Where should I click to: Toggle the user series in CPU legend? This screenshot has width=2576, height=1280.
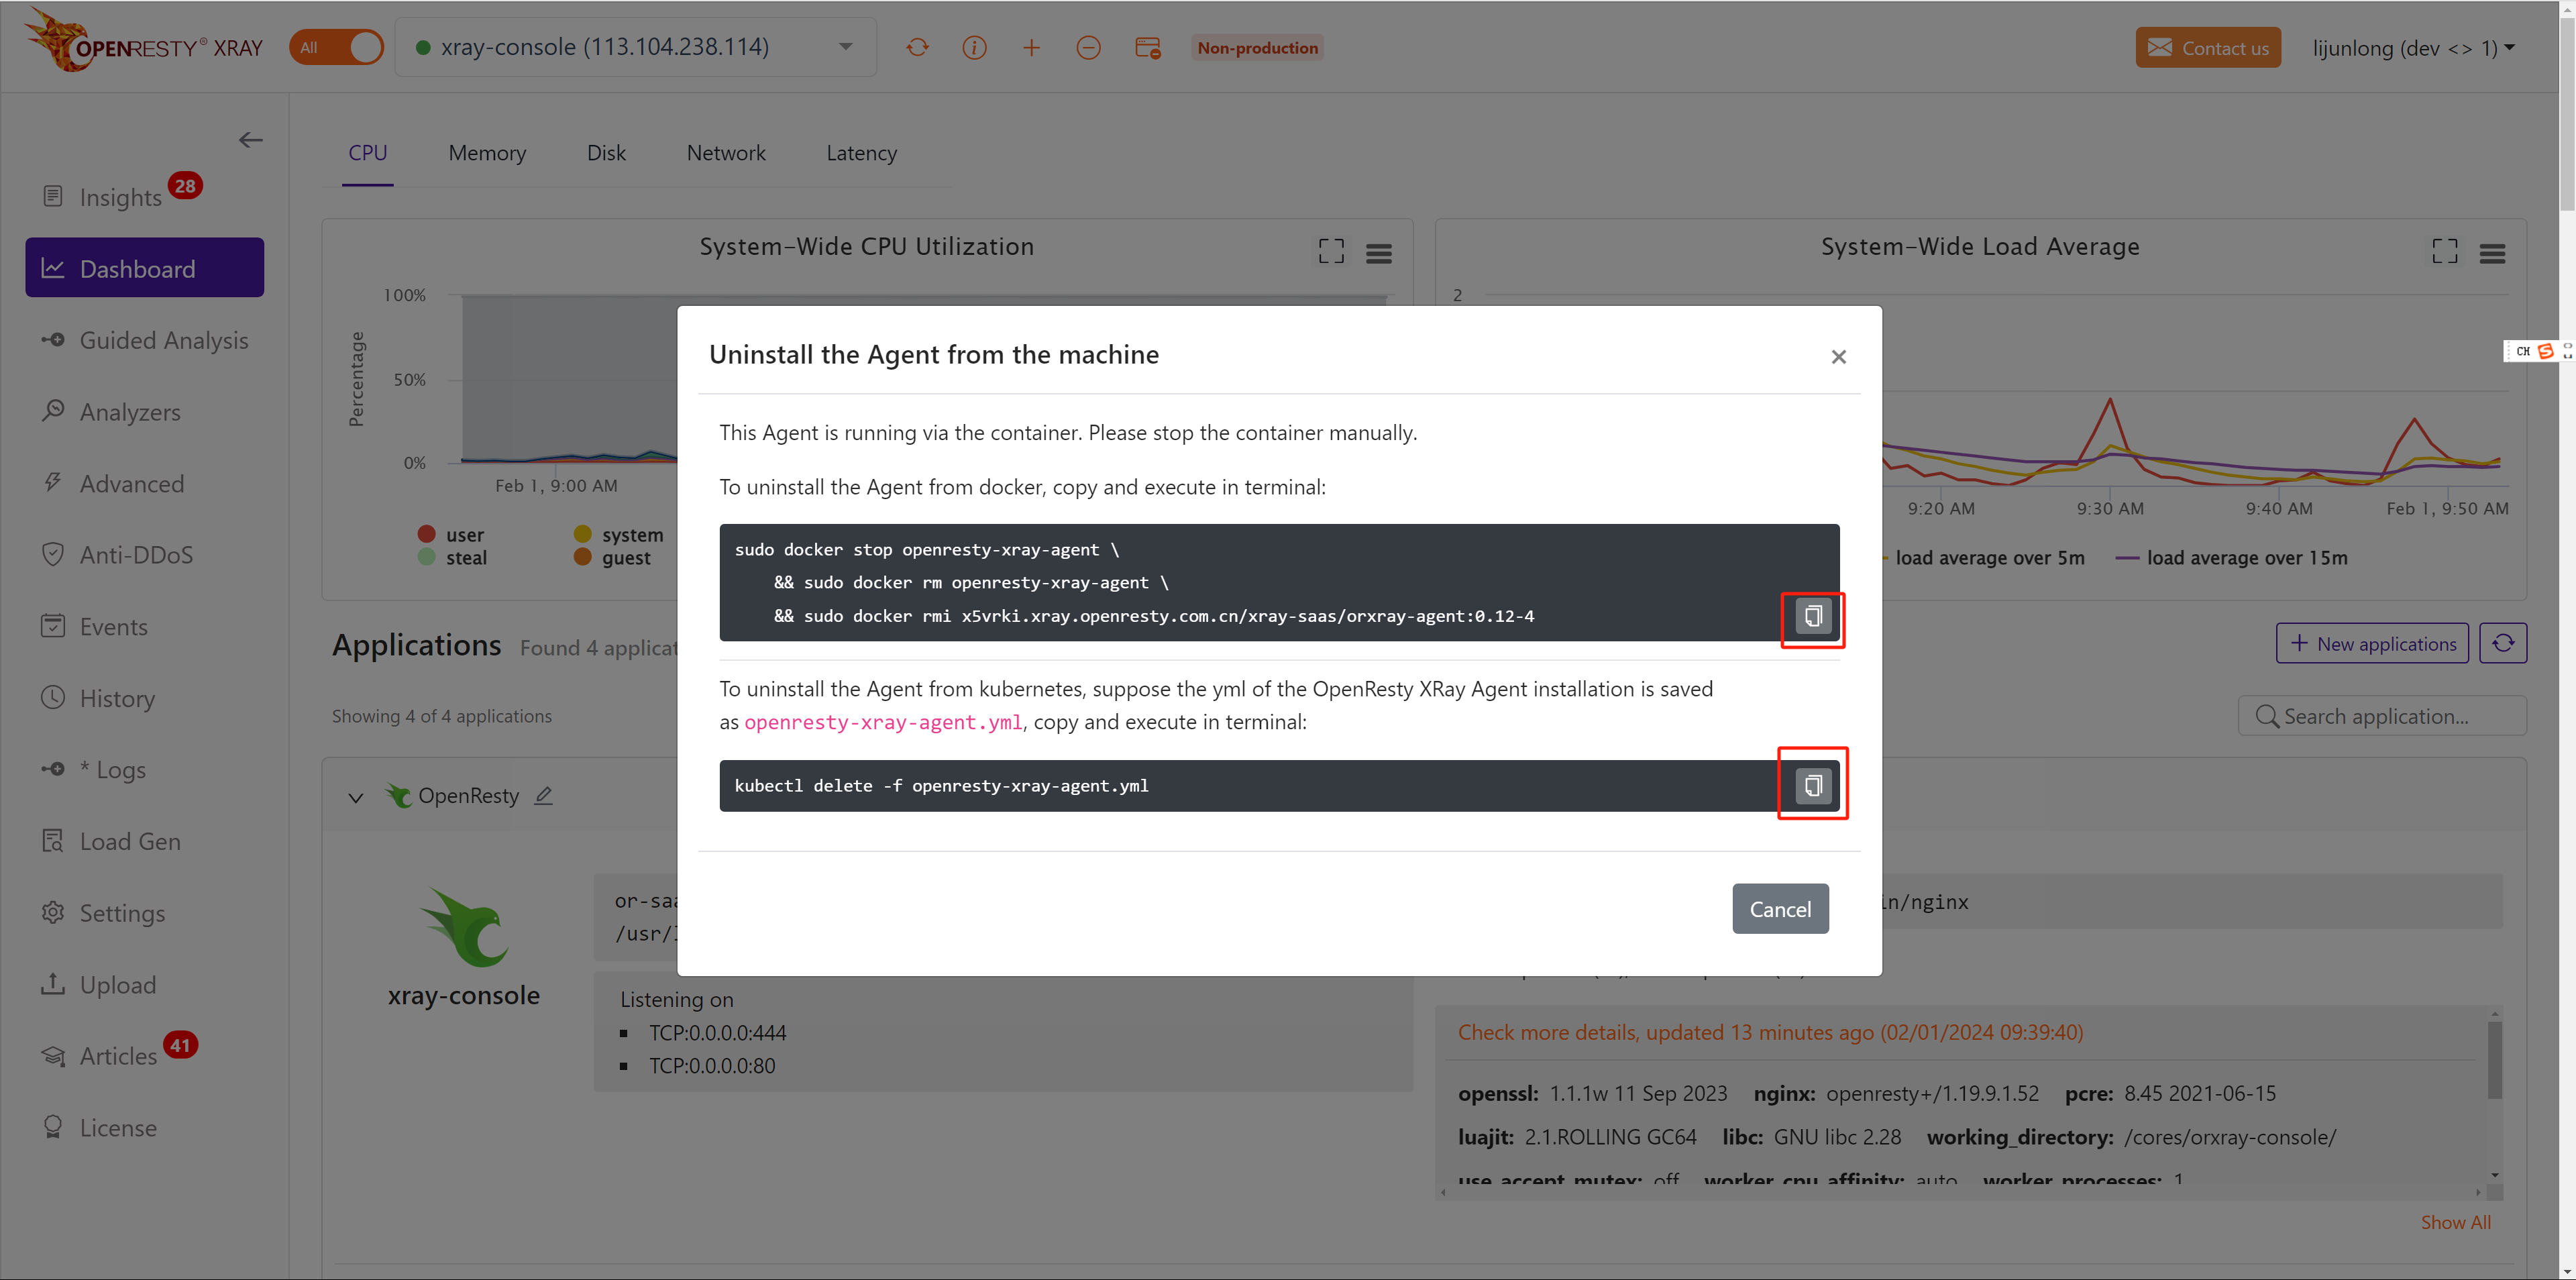[x=451, y=534]
